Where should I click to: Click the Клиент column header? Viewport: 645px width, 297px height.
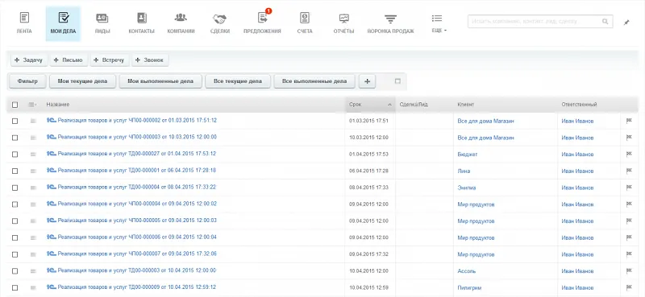466,105
